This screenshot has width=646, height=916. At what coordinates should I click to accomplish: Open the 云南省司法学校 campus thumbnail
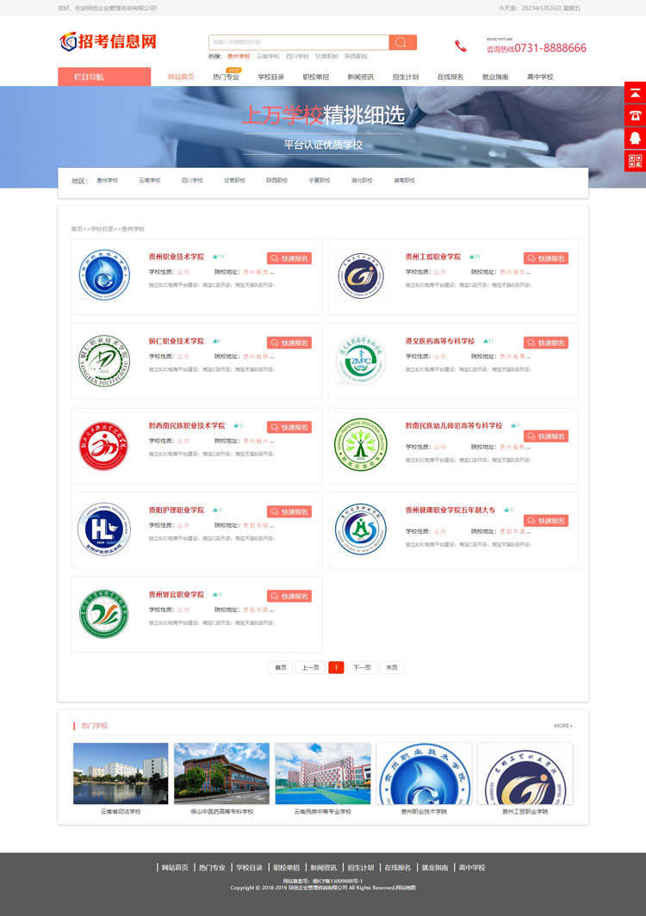[x=121, y=773]
